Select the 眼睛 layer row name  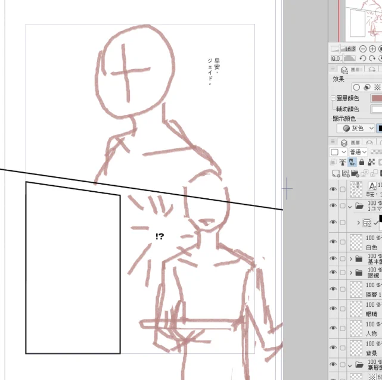(x=371, y=314)
